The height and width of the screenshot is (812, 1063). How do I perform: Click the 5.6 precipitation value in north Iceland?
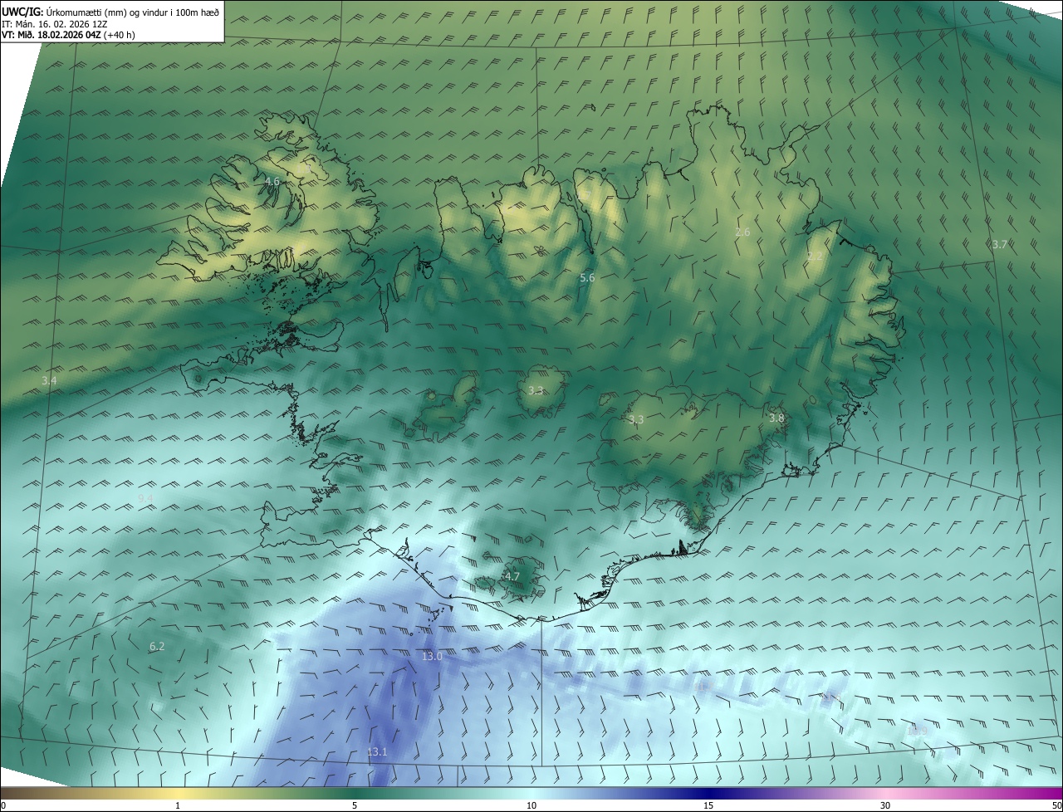586,278
